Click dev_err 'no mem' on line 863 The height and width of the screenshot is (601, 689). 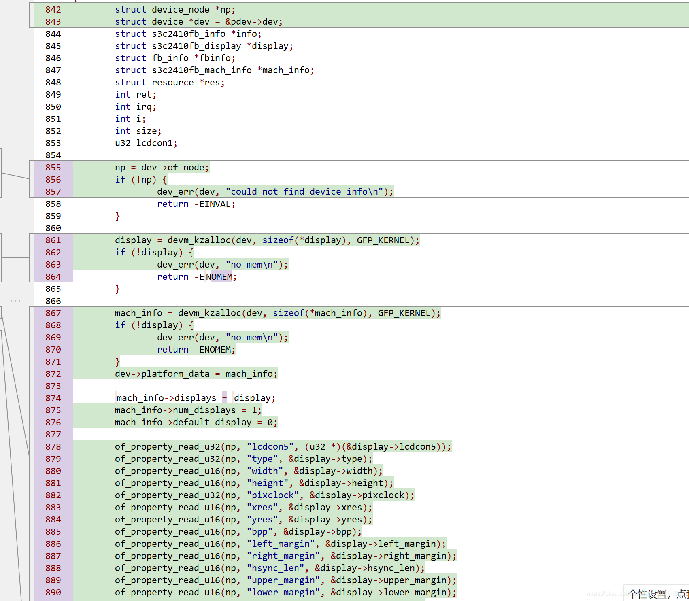[x=223, y=264]
